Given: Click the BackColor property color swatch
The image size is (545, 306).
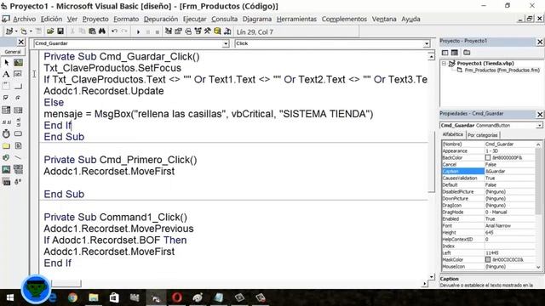Looking at the screenshot, I should click(488, 157).
